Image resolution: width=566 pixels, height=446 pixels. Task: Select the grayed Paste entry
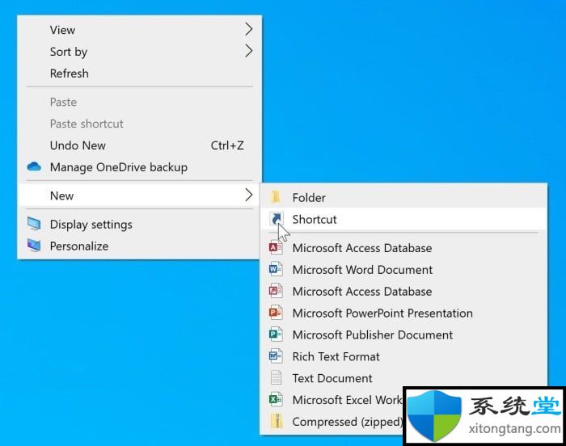point(139,102)
